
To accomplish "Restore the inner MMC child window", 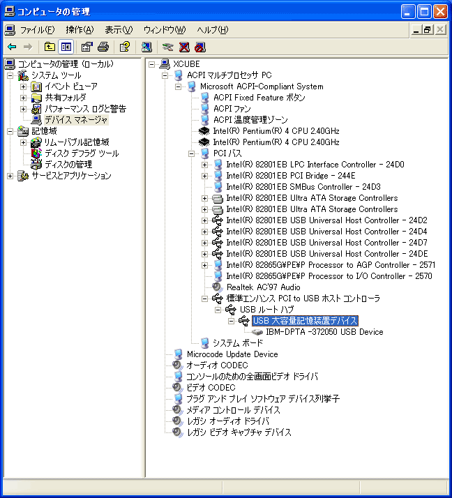I will tap(428, 30).
